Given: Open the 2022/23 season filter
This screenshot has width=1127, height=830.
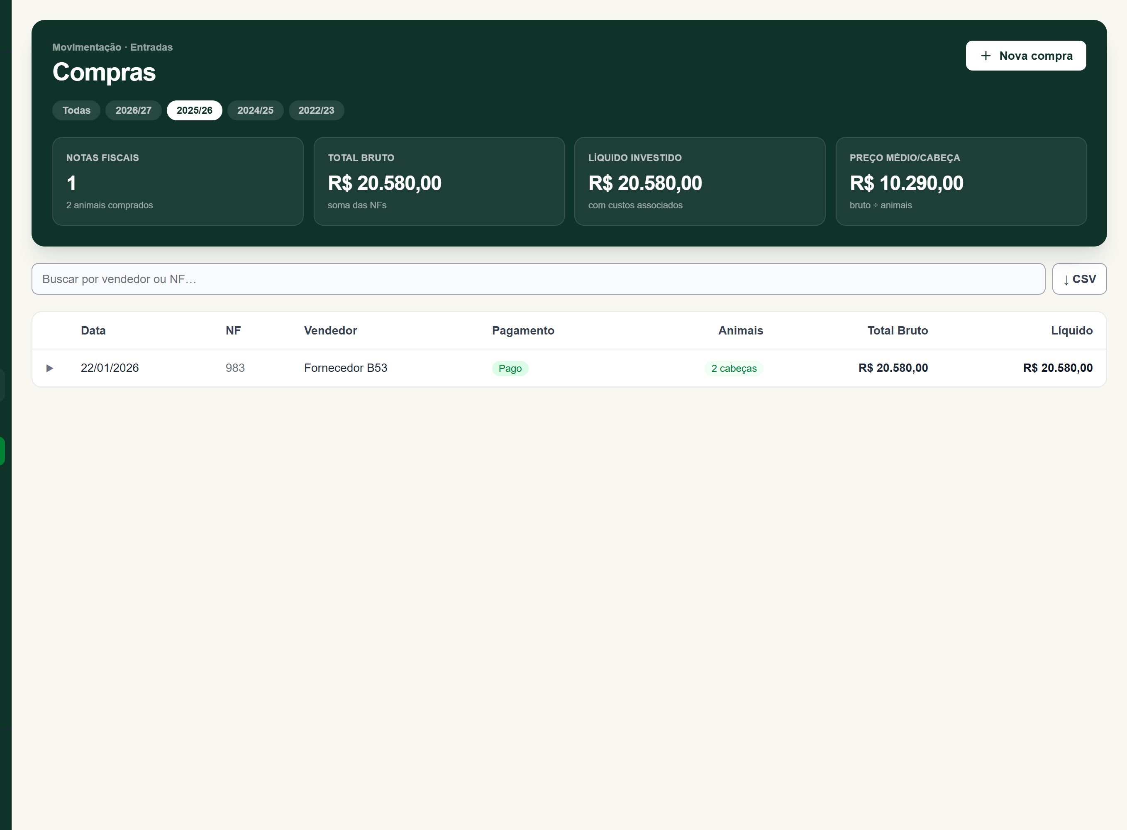Looking at the screenshot, I should tap(316, 110).
